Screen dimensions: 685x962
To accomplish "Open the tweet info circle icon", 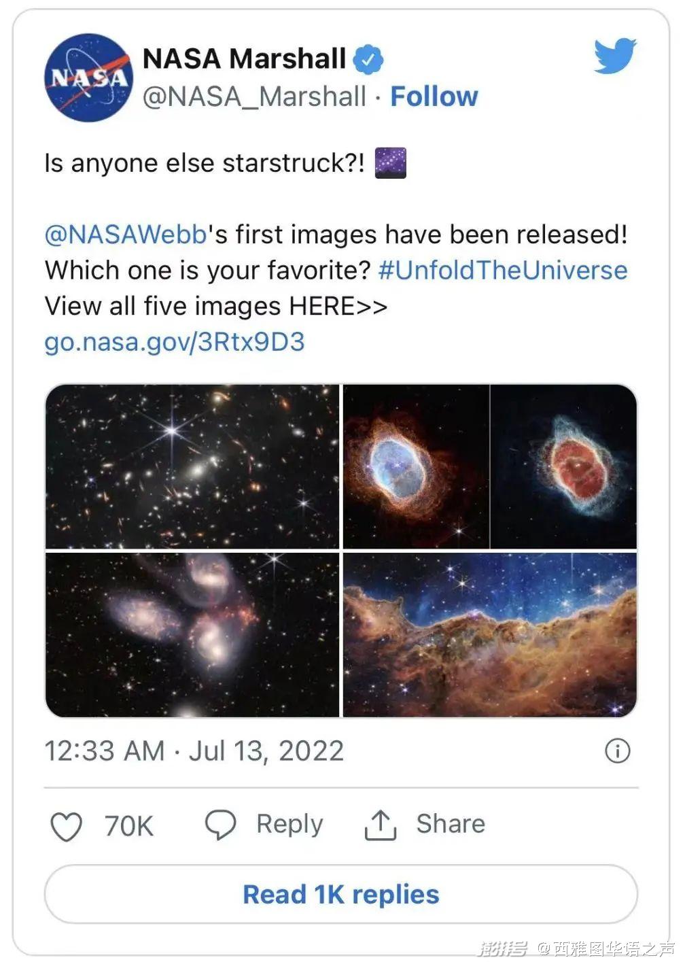I will (x=617, y=751).
